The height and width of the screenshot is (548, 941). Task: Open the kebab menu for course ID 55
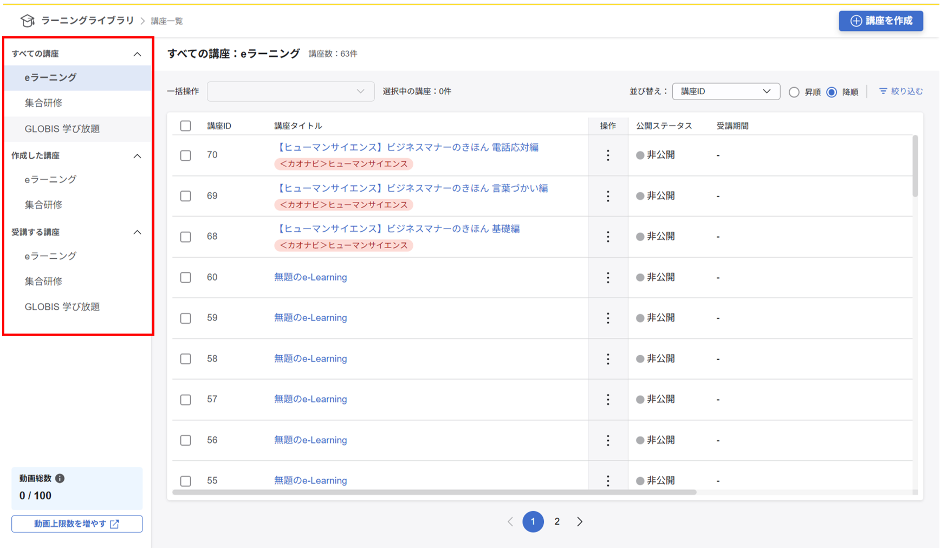click(608, 480)
